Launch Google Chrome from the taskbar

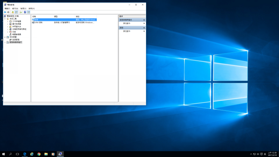tap(39, 154)
